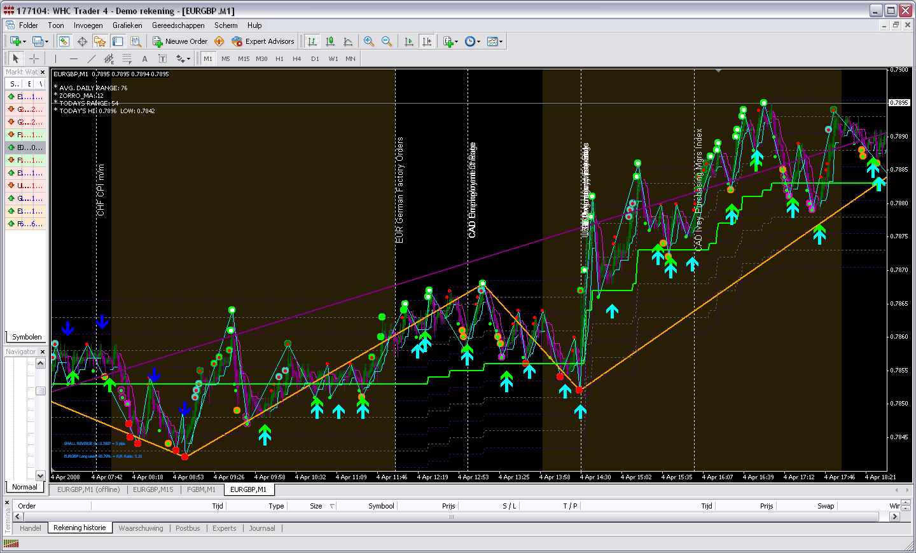Open the Profiles toolbar icon
Image resolution: width=916 pixels, height=553 pixels.
tap(38, 41)
